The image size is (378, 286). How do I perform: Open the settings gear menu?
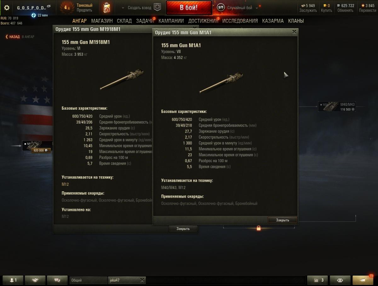click(7, 8)
